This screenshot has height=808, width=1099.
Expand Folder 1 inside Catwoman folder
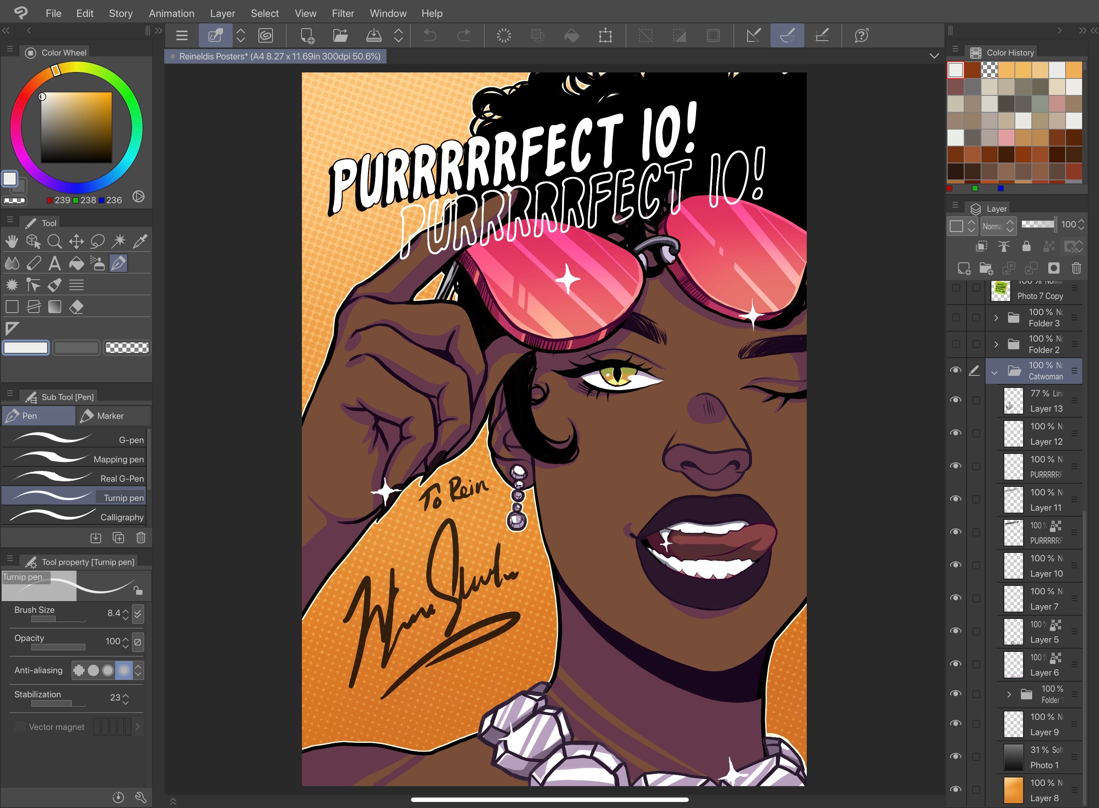(1008, 695)
